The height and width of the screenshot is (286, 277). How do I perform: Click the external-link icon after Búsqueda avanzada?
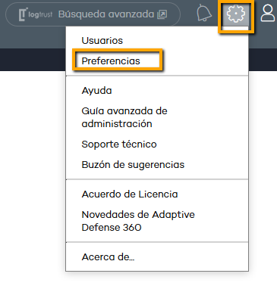(162, 14)
